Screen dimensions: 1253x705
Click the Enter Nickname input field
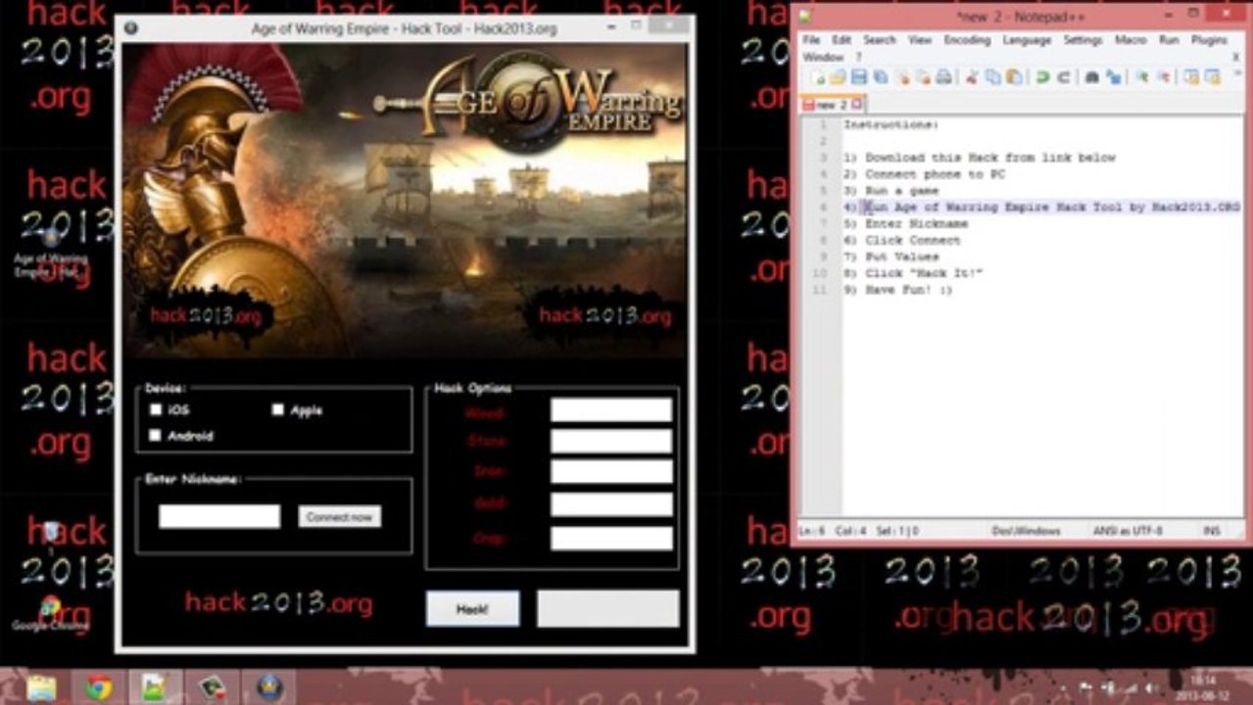click(219, 517)
